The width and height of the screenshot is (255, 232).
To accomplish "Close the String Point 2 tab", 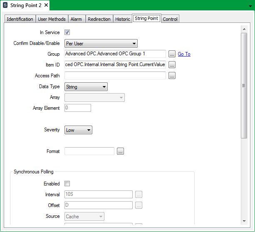I will (46, 5).
